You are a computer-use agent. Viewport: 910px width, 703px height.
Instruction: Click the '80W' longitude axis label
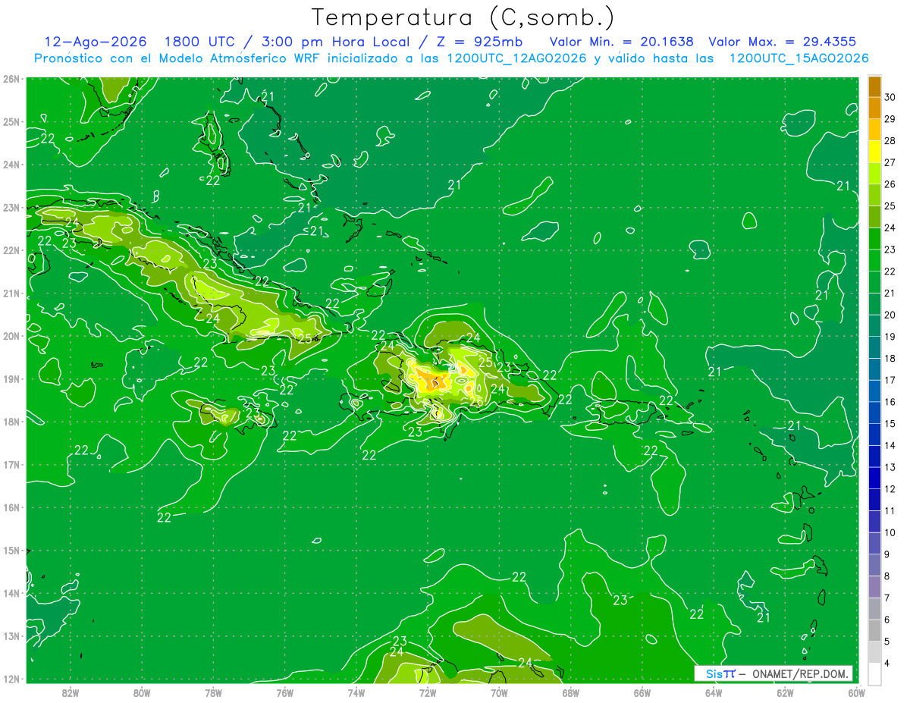click(142, 692)
